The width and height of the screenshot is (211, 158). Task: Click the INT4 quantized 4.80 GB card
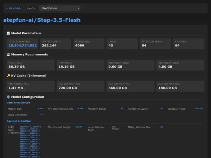point(180,65)
